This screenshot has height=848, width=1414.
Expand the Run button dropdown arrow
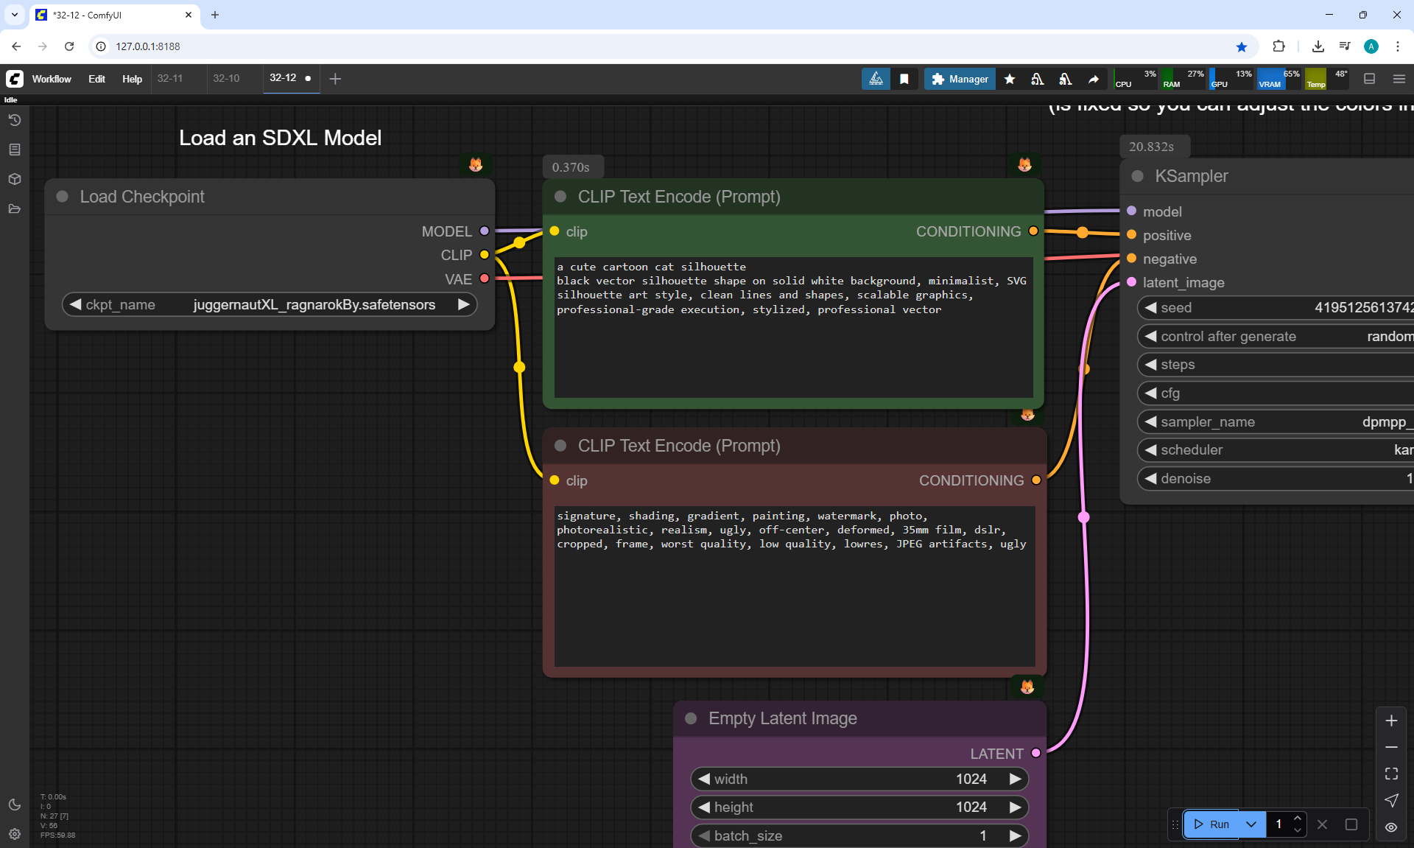[1251, 824]
